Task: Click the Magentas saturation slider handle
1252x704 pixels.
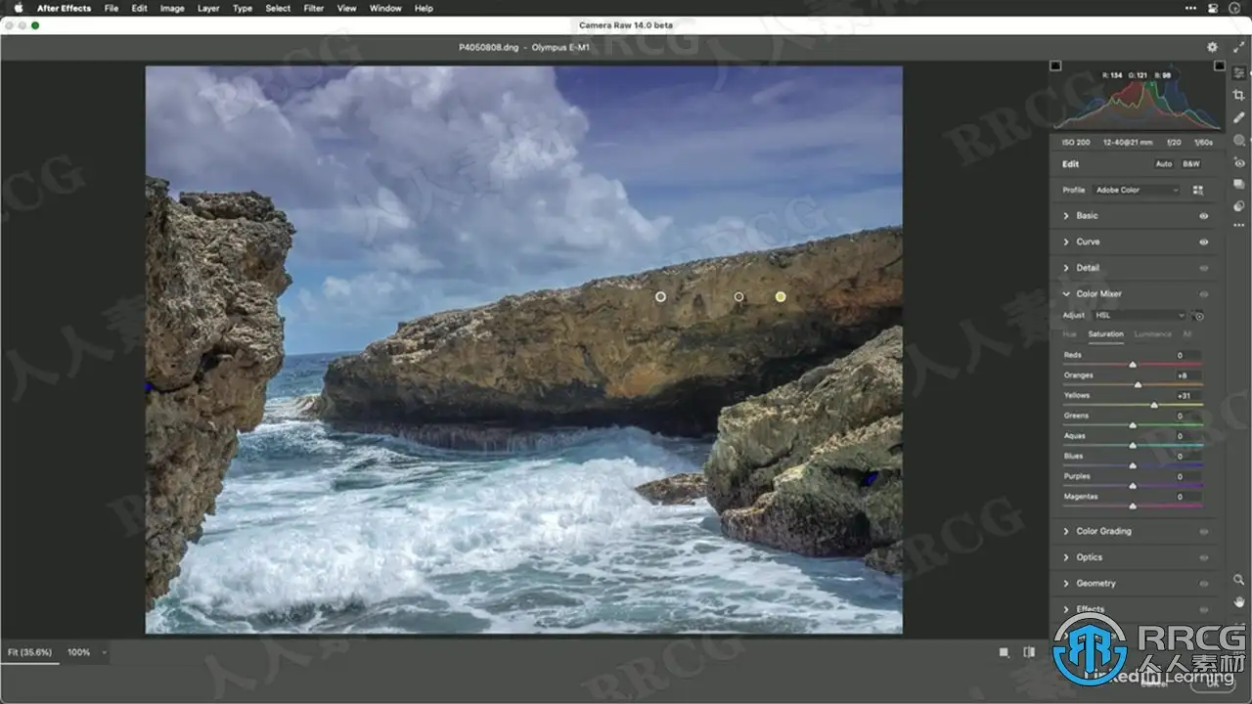Action: point(1133,506)
